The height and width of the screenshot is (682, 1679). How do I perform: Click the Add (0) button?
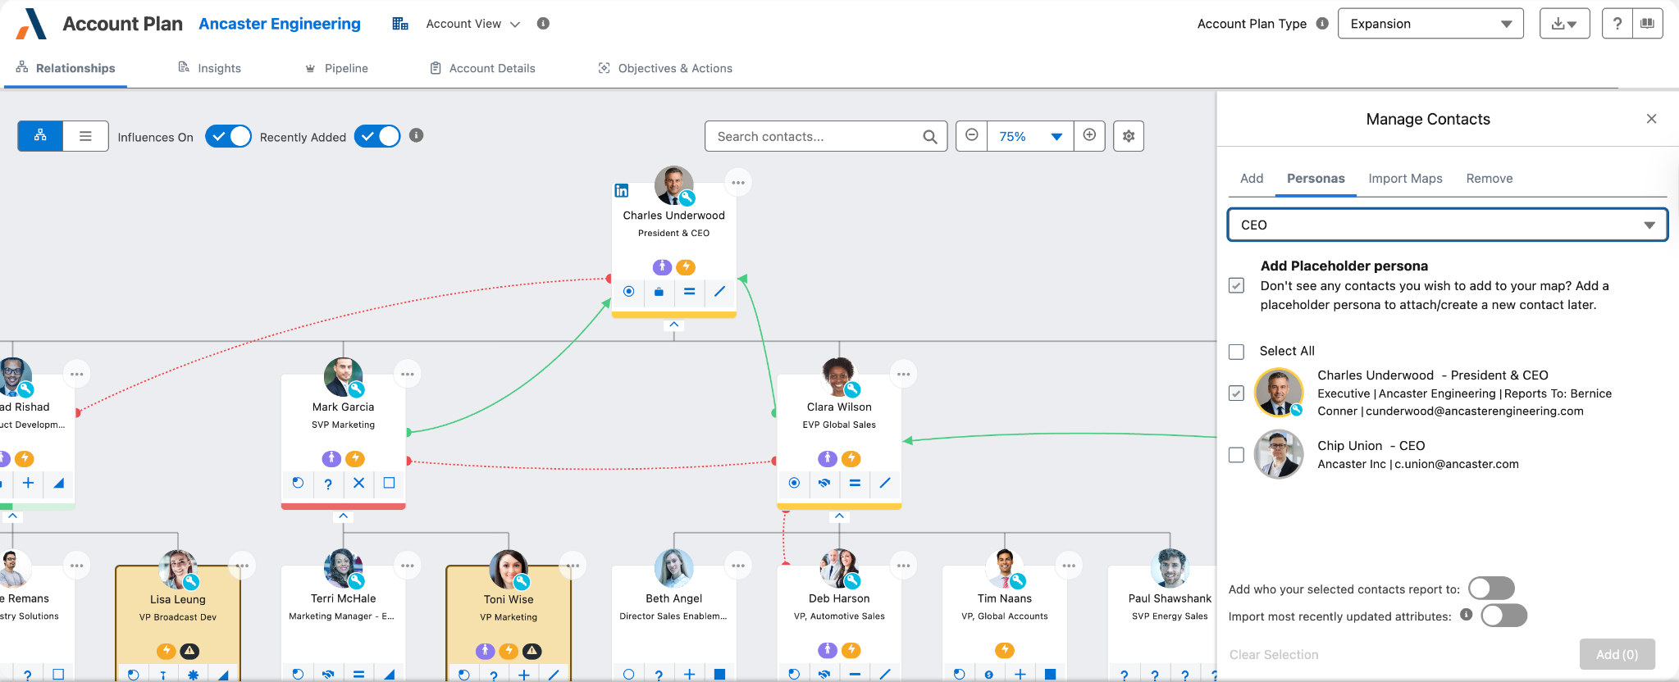[1617, 654]
